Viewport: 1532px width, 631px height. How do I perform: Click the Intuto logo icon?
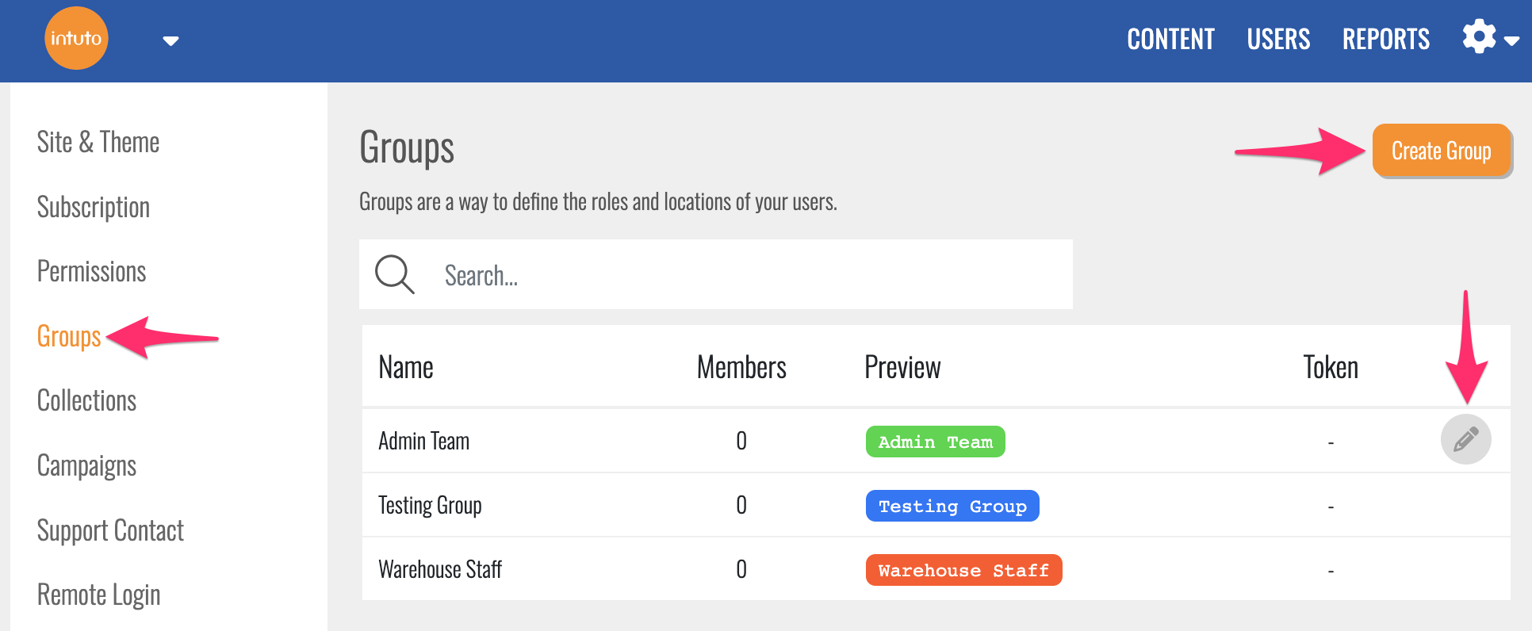click(x=76, y=38)
